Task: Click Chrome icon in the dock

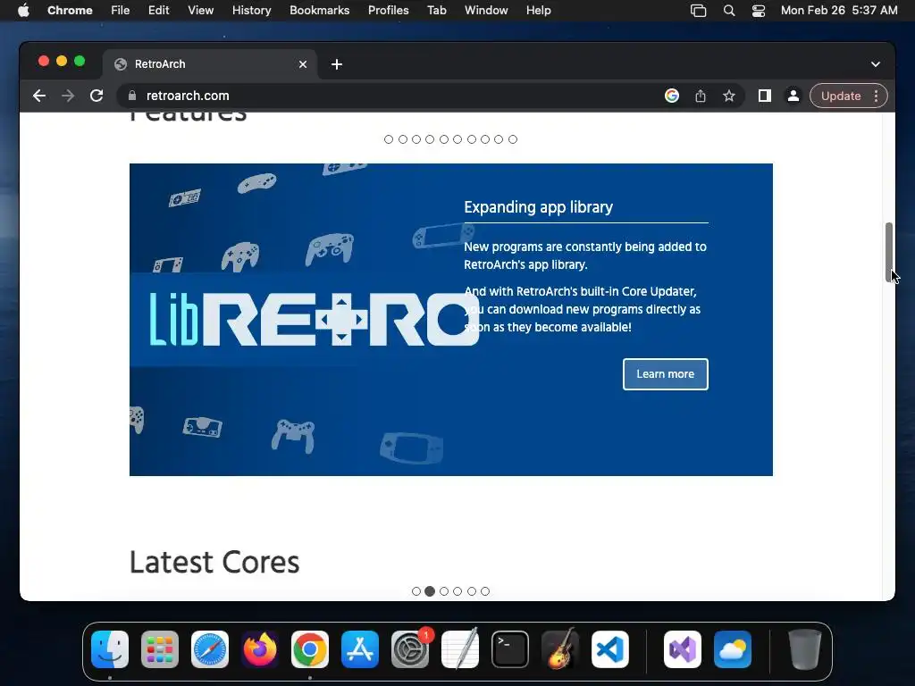Action: 310,649
